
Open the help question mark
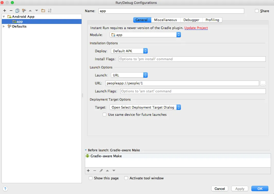5,189
